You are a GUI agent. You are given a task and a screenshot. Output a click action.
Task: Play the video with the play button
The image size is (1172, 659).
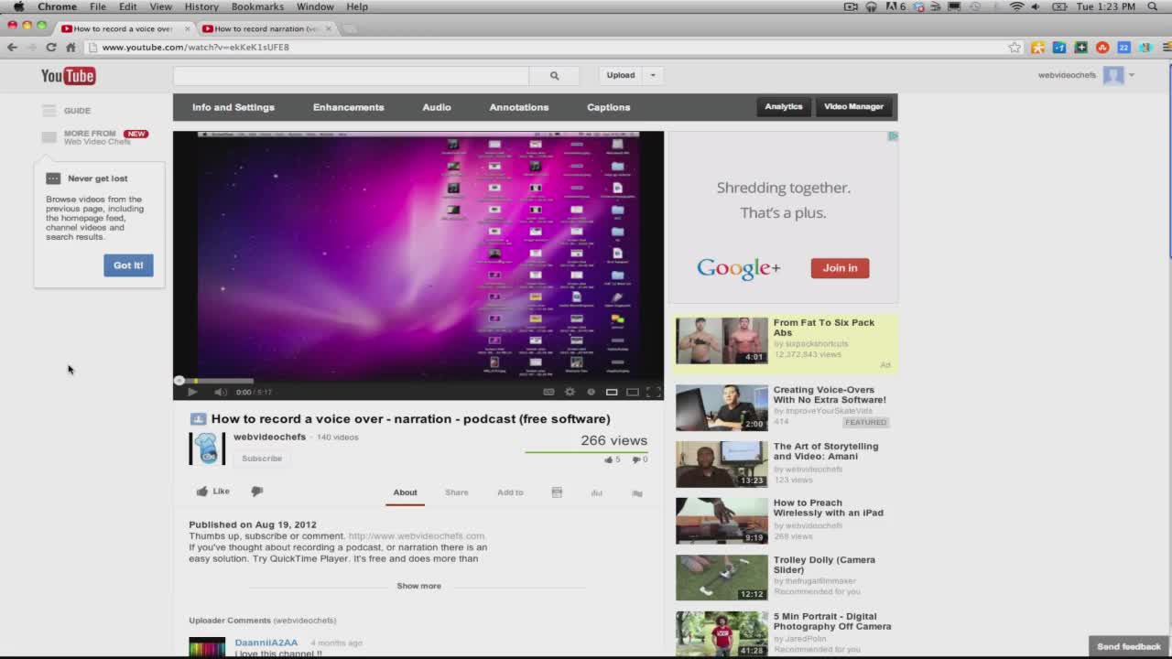(192, 392)
